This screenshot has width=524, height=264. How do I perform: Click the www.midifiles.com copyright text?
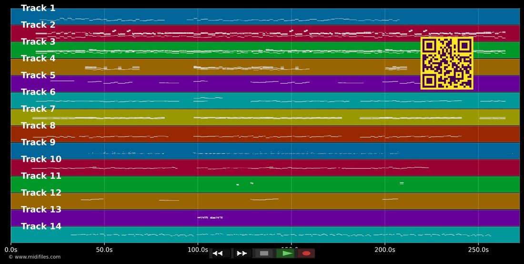tap(35, 257)
